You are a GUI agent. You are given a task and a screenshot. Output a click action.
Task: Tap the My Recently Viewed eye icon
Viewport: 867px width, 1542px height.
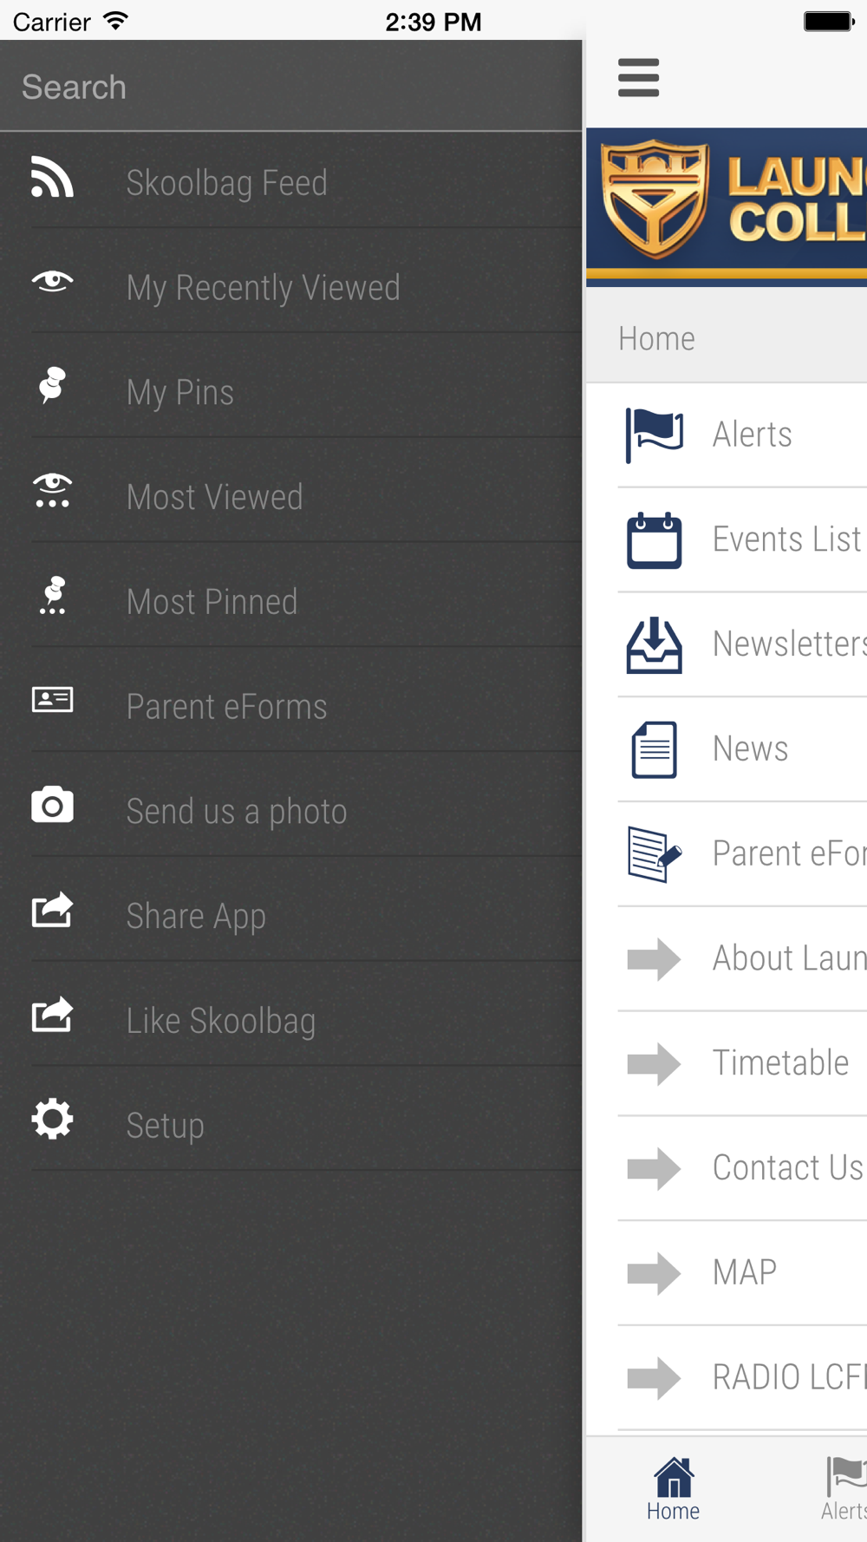(x=52, y=281)
